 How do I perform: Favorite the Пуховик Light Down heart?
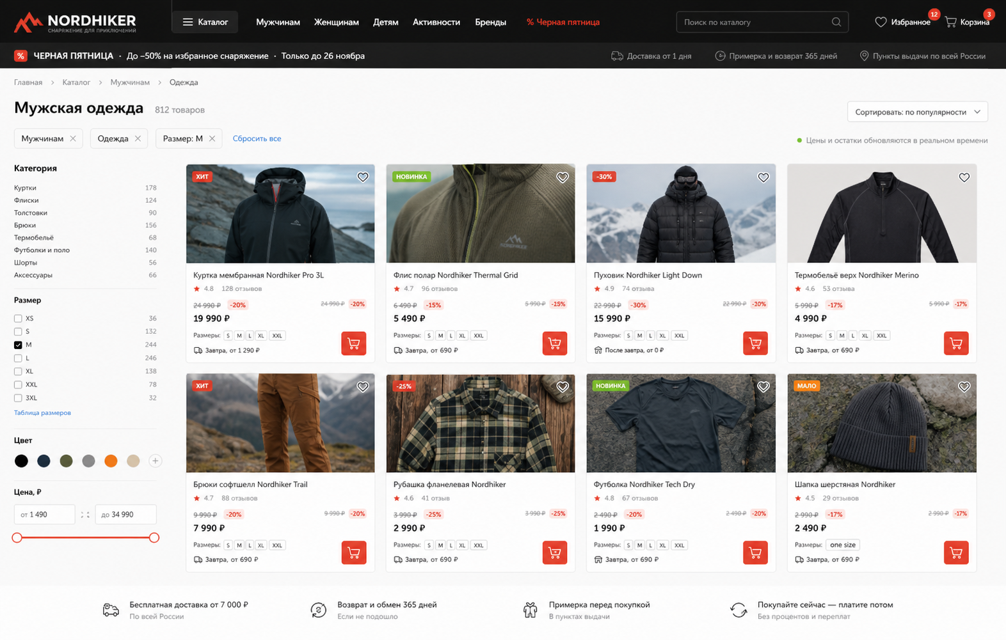click(763, 177)
